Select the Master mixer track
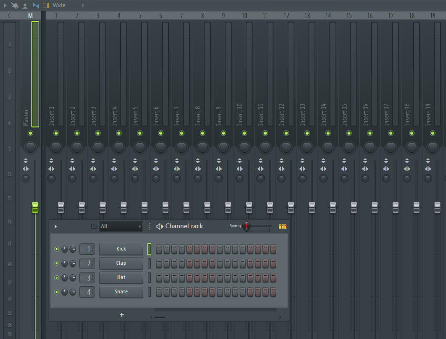Viewport: 446px width, 339px height. tap(30, 16)
